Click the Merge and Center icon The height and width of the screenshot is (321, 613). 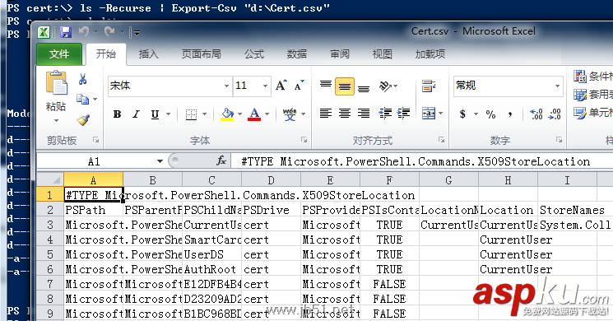(x=429, y=114)
